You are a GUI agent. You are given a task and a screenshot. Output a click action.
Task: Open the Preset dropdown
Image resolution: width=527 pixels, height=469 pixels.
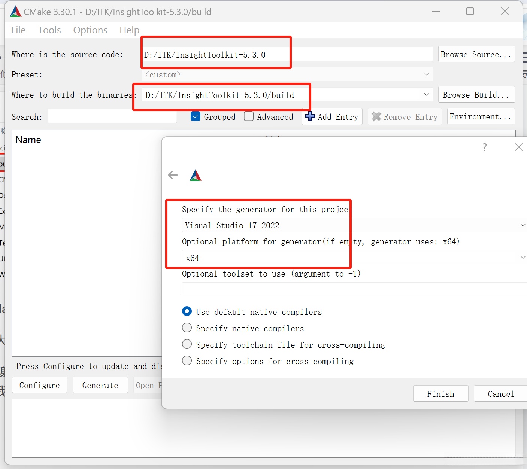pyautogui.click(x=288, y=74)
